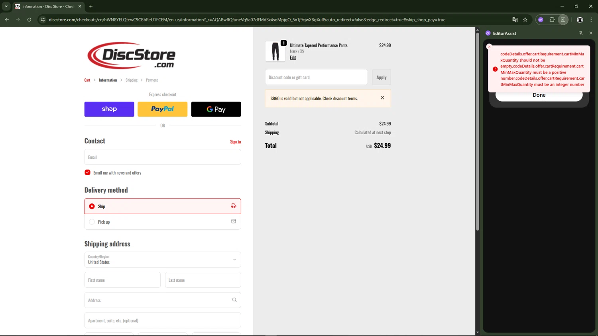598x336 pixels.
Task: Click the item quantity badge '1'
Action: point(283,43)
